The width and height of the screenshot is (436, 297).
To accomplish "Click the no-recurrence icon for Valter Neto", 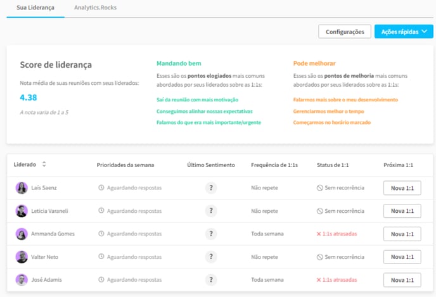I will 319,256.
